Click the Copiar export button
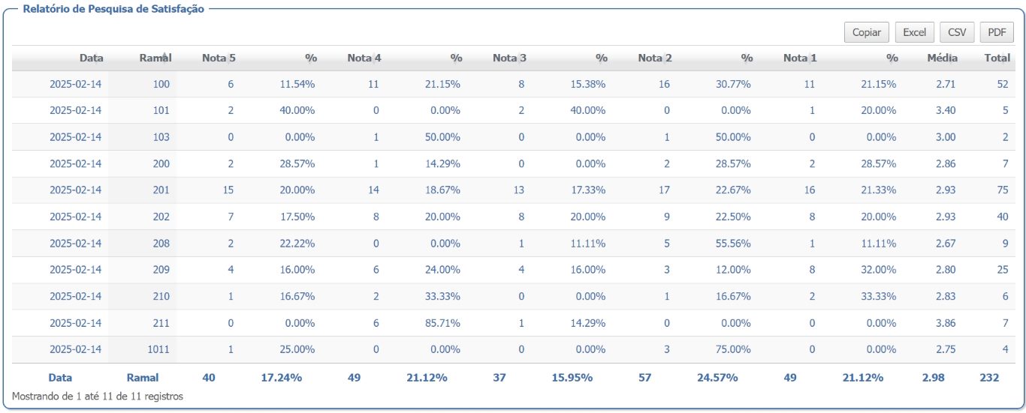This screenshot has height=413, width=1026. 867,32
